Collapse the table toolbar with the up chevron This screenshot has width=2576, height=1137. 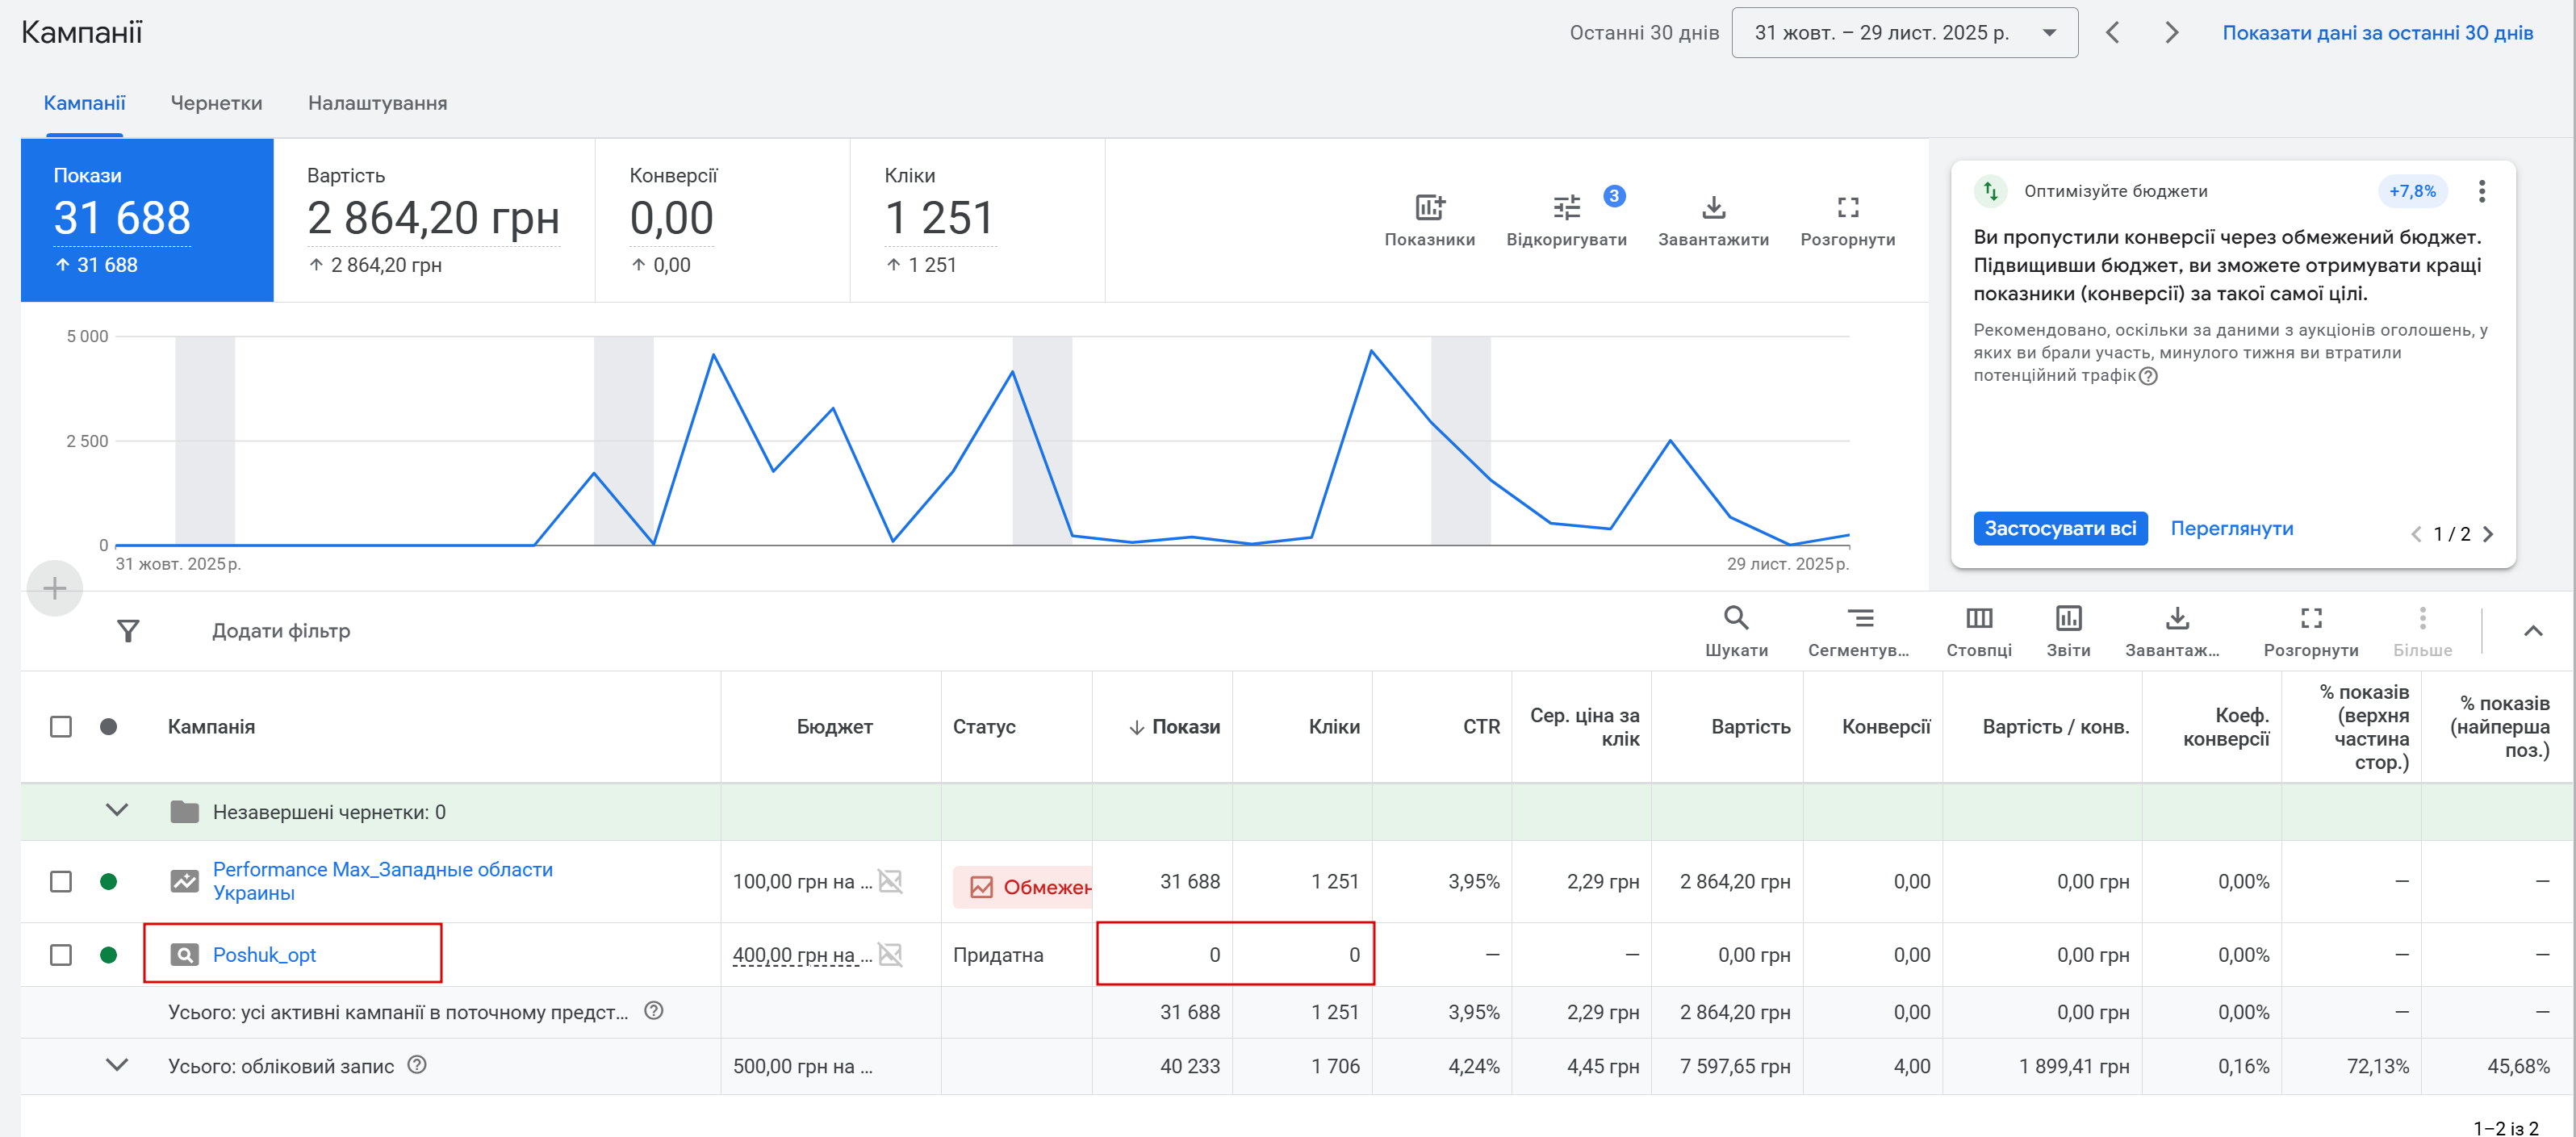2532,631
